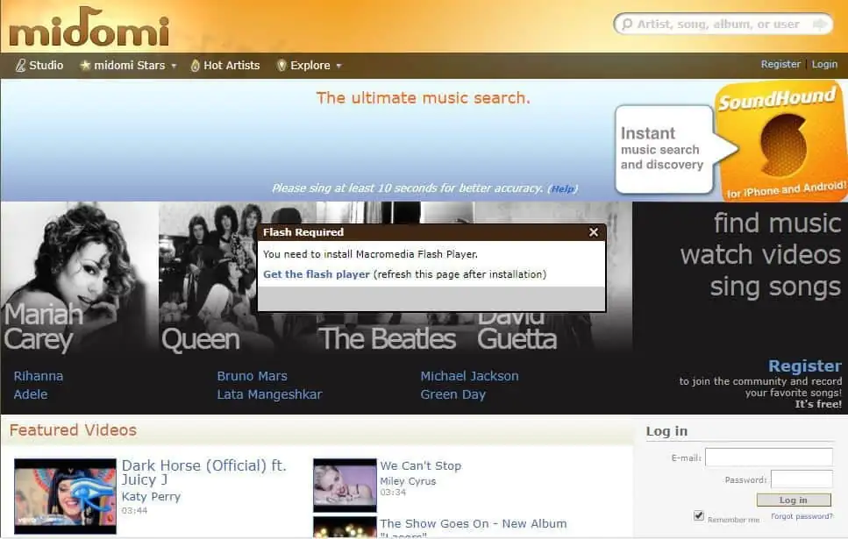
Task: Open The Show Goes On video thumbnail
Action: (345, 527)
